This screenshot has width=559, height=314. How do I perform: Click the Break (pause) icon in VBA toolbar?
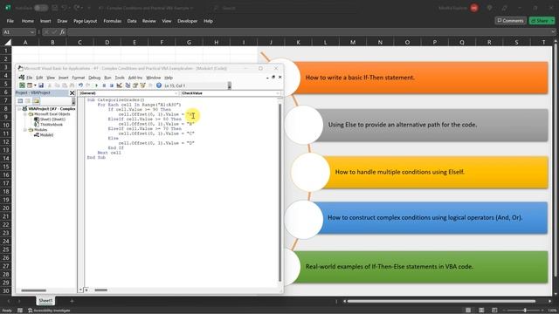[x=104, y=85]
